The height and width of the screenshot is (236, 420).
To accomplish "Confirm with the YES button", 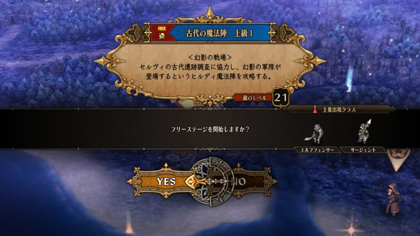I will pos(166,182).
